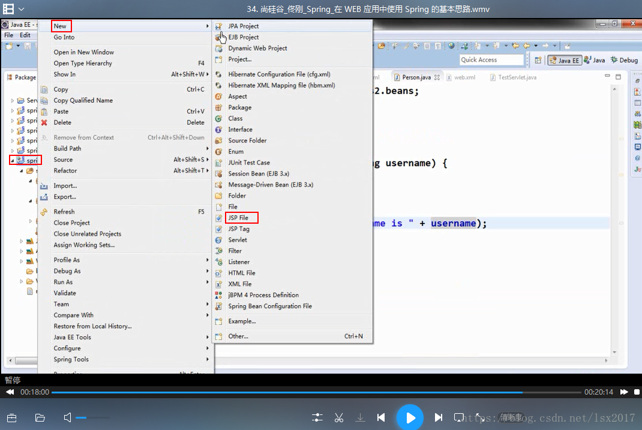The width and height of the screenshot is (642, 430).
Task: Select JSP File in the New submenu
Action: (x=238, y=218)
